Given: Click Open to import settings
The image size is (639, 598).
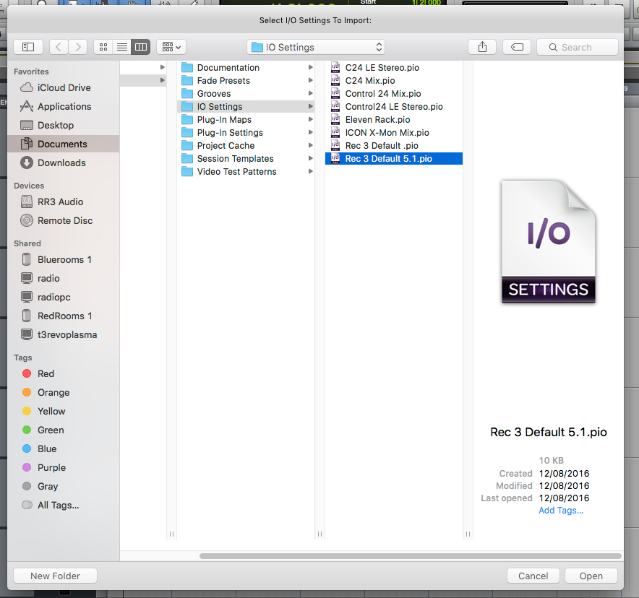Looking at the screenshot, I should [x=591, y=576].
